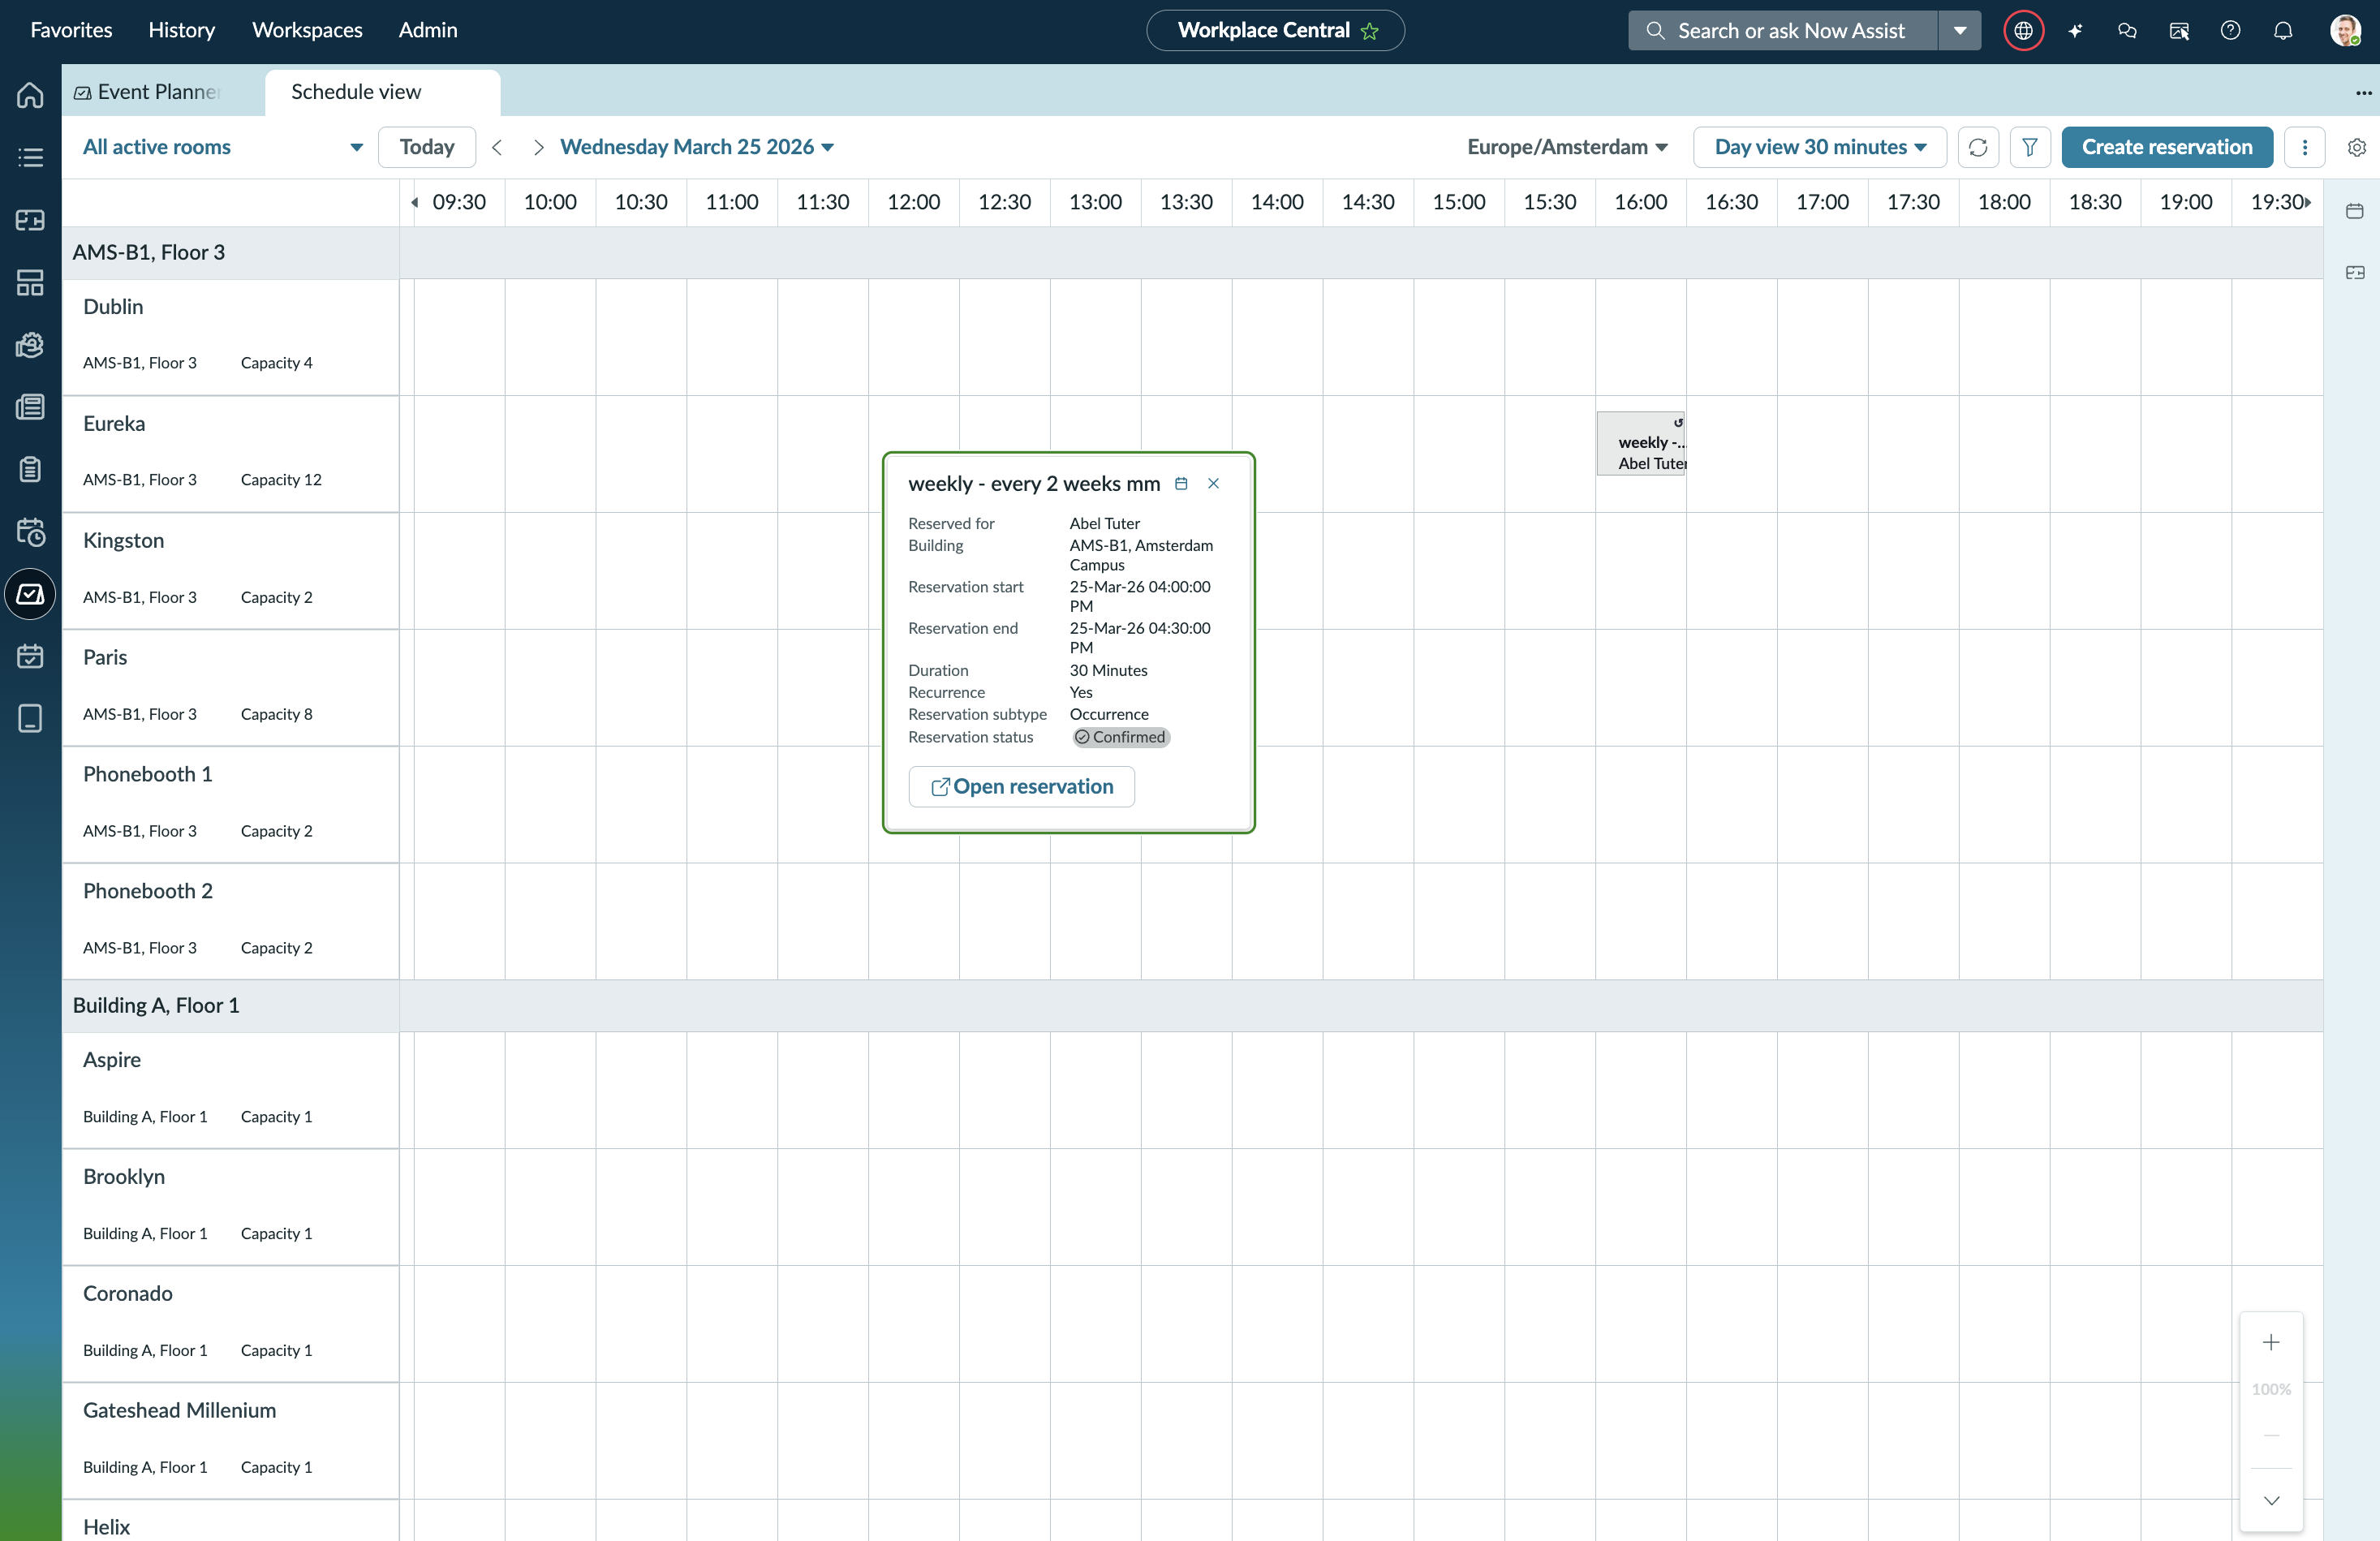Open the more actions vertical dots button
The width and height of the screenshot is (2380, 1541).
click(2304, 147)
